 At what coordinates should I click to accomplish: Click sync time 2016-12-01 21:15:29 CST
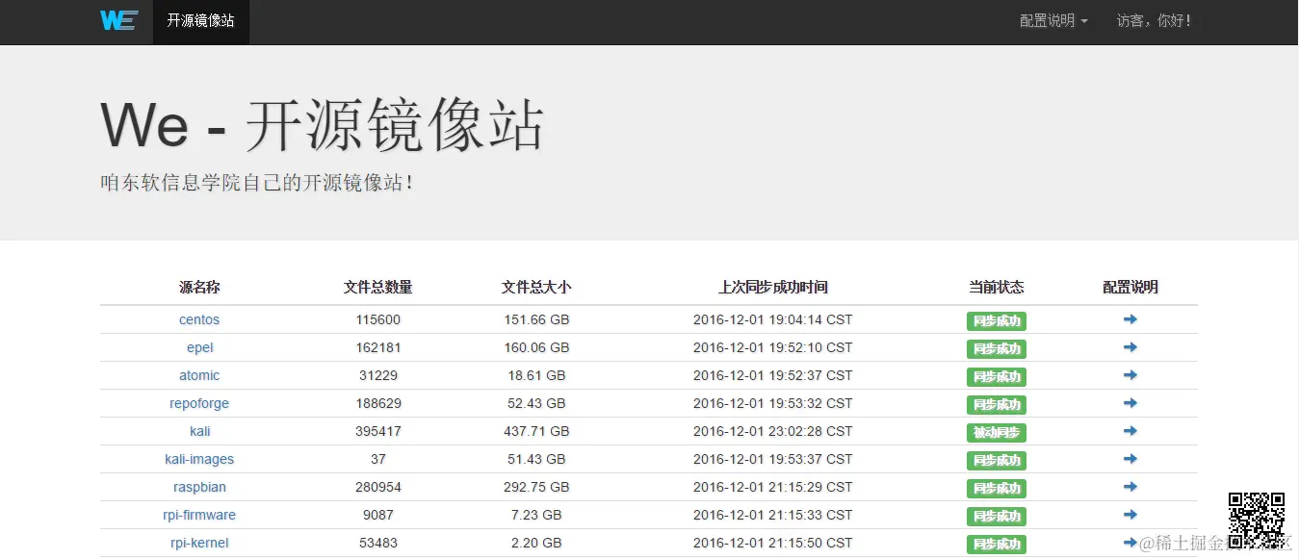(x=772, y=487)
